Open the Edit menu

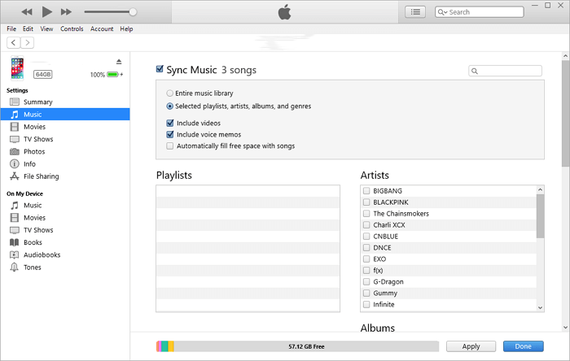pyautogui.click(x=28, y=28)
